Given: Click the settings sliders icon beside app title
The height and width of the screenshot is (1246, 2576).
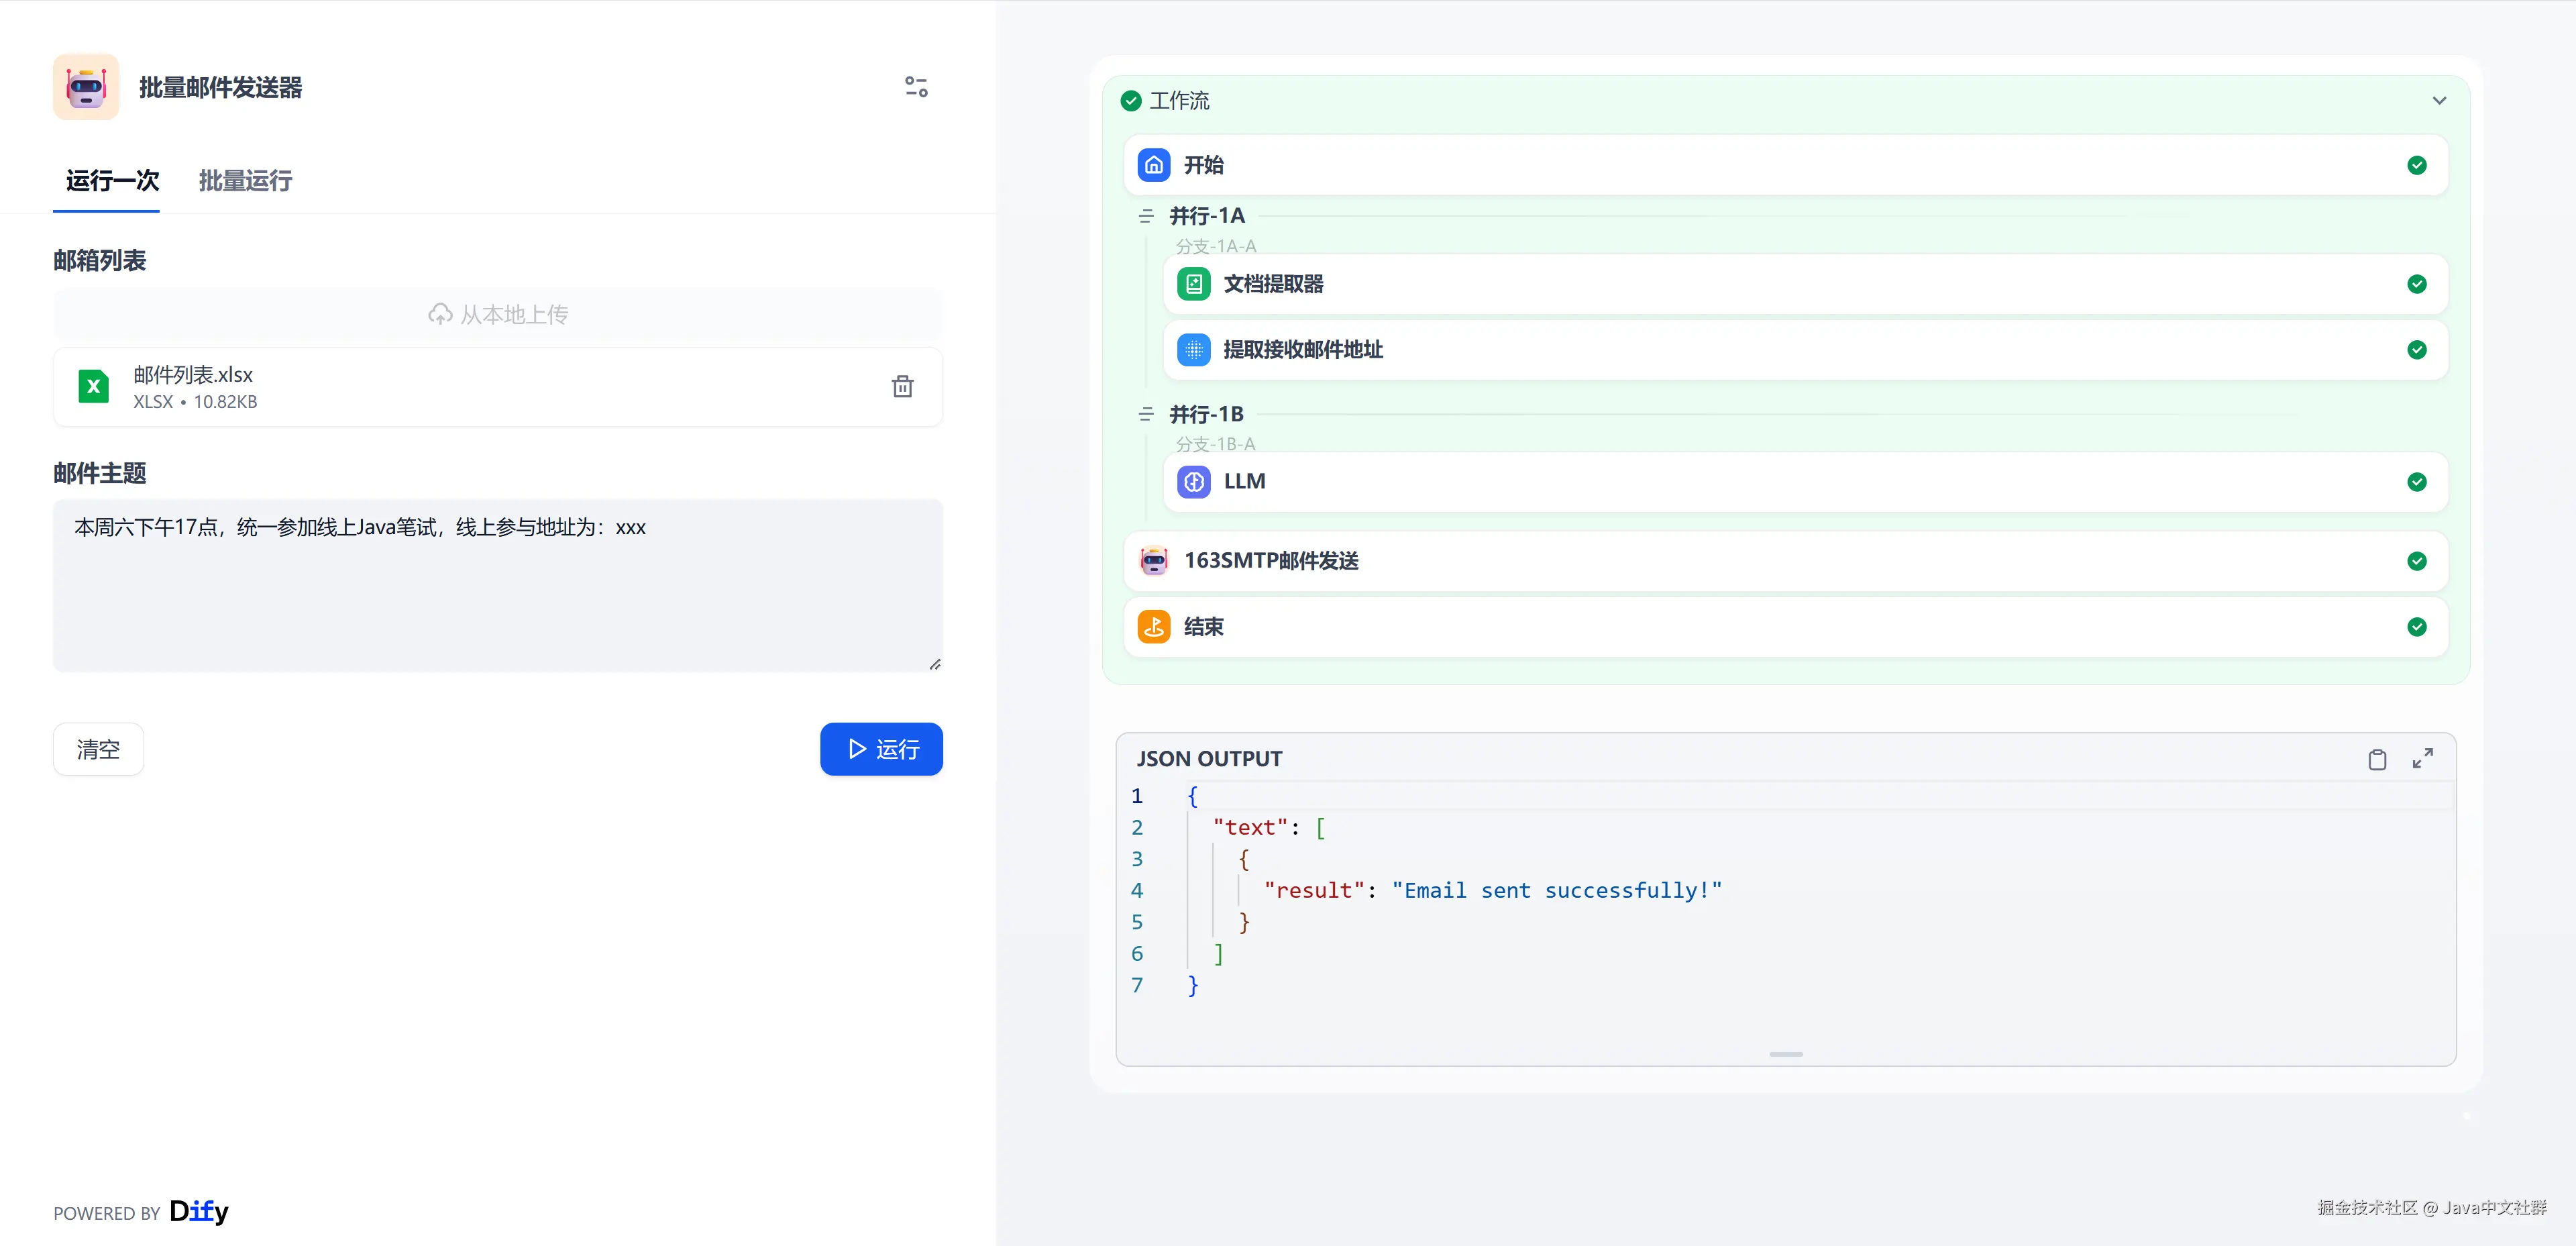Looking at the screenshot, I should pyautogui.click(x=916, y=87).
